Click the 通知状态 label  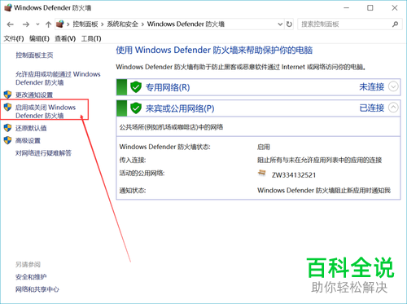[133, 191]
